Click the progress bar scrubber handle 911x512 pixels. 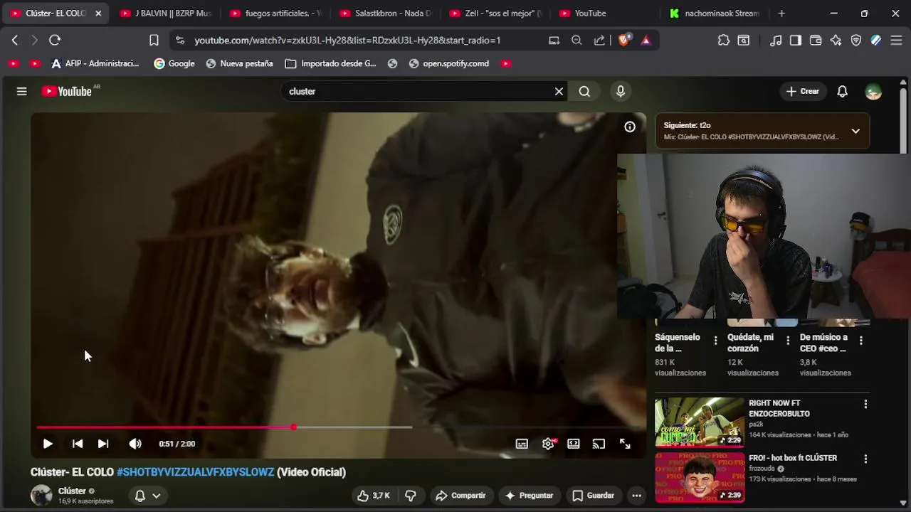[x=293, y=427]
